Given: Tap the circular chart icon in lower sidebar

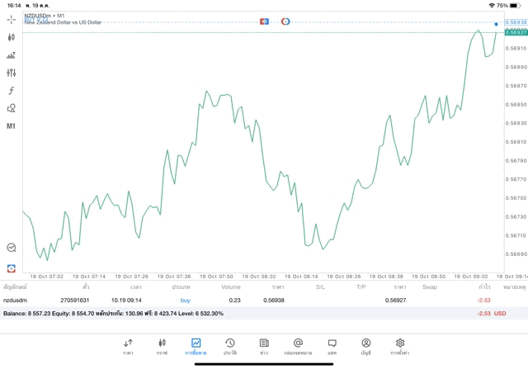Looking at the screenshot, I should click(x=11, y=248).
